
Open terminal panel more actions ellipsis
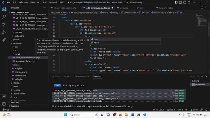click(x=198, y=76)
